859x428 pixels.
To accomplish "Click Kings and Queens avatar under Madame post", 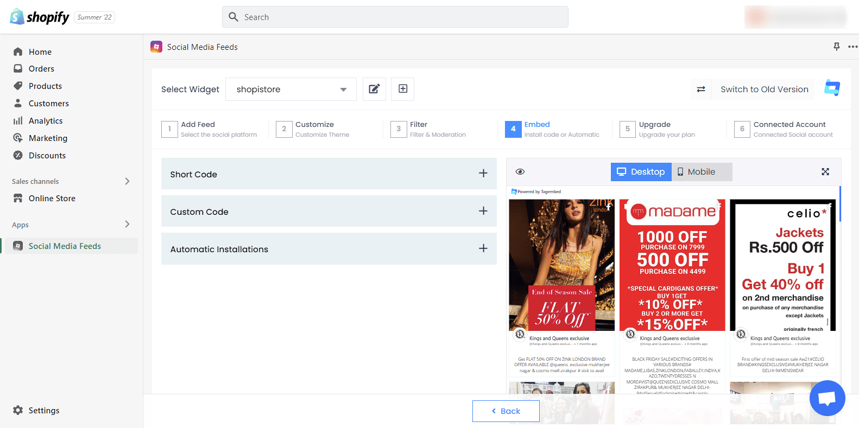I will pyautogui.click(x=630, y=334).
